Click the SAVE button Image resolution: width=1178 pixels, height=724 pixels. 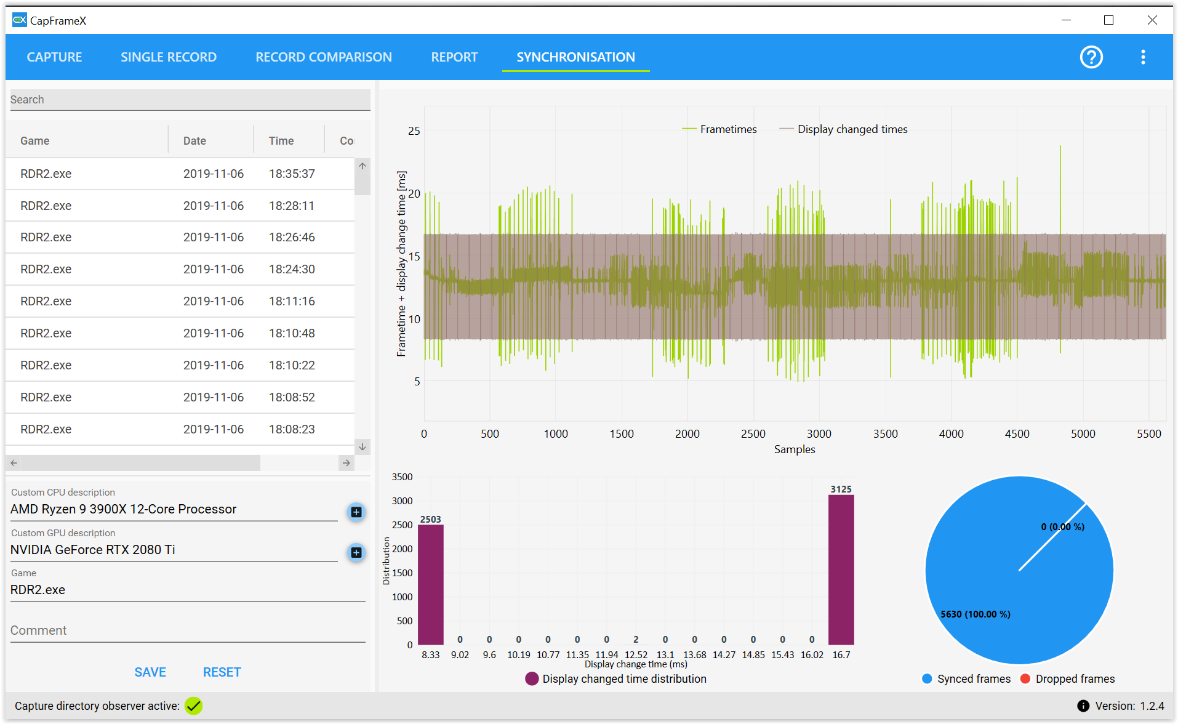coord(150,672)
